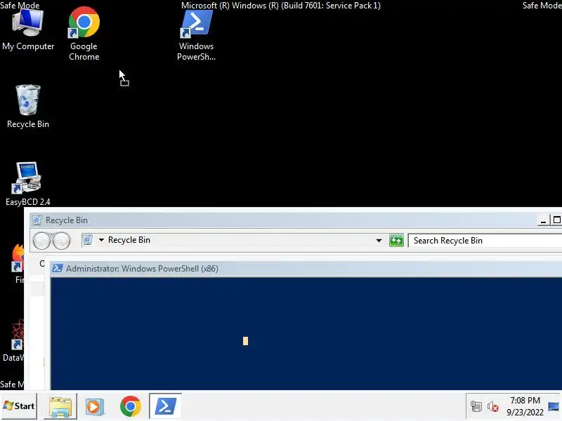Viewport: 562px width, 421px height.
Task: Open Windows Explorer from the taskbar
Action: (x=60, y=406)
